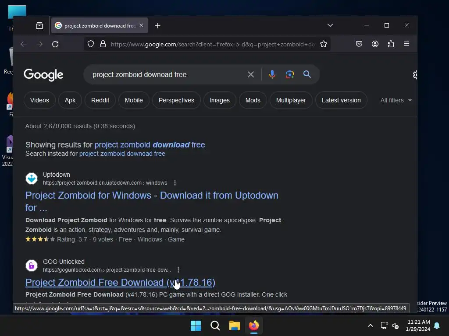This screenshot has width=449, height=336.
Task: Open a new tab with plus button
Action: coord(157,26)
